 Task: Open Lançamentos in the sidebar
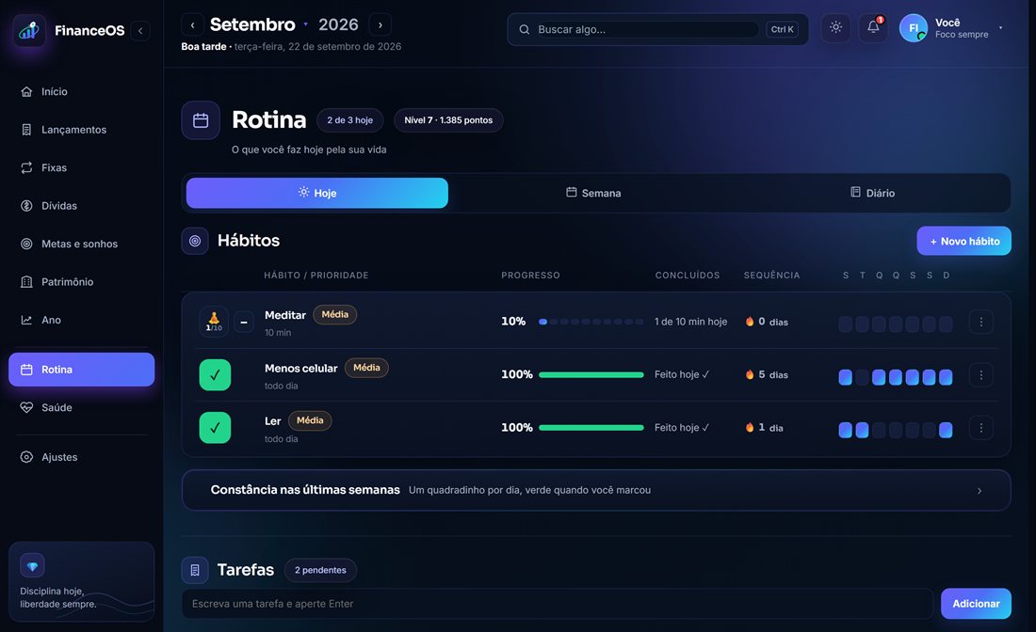coord(81,130)
